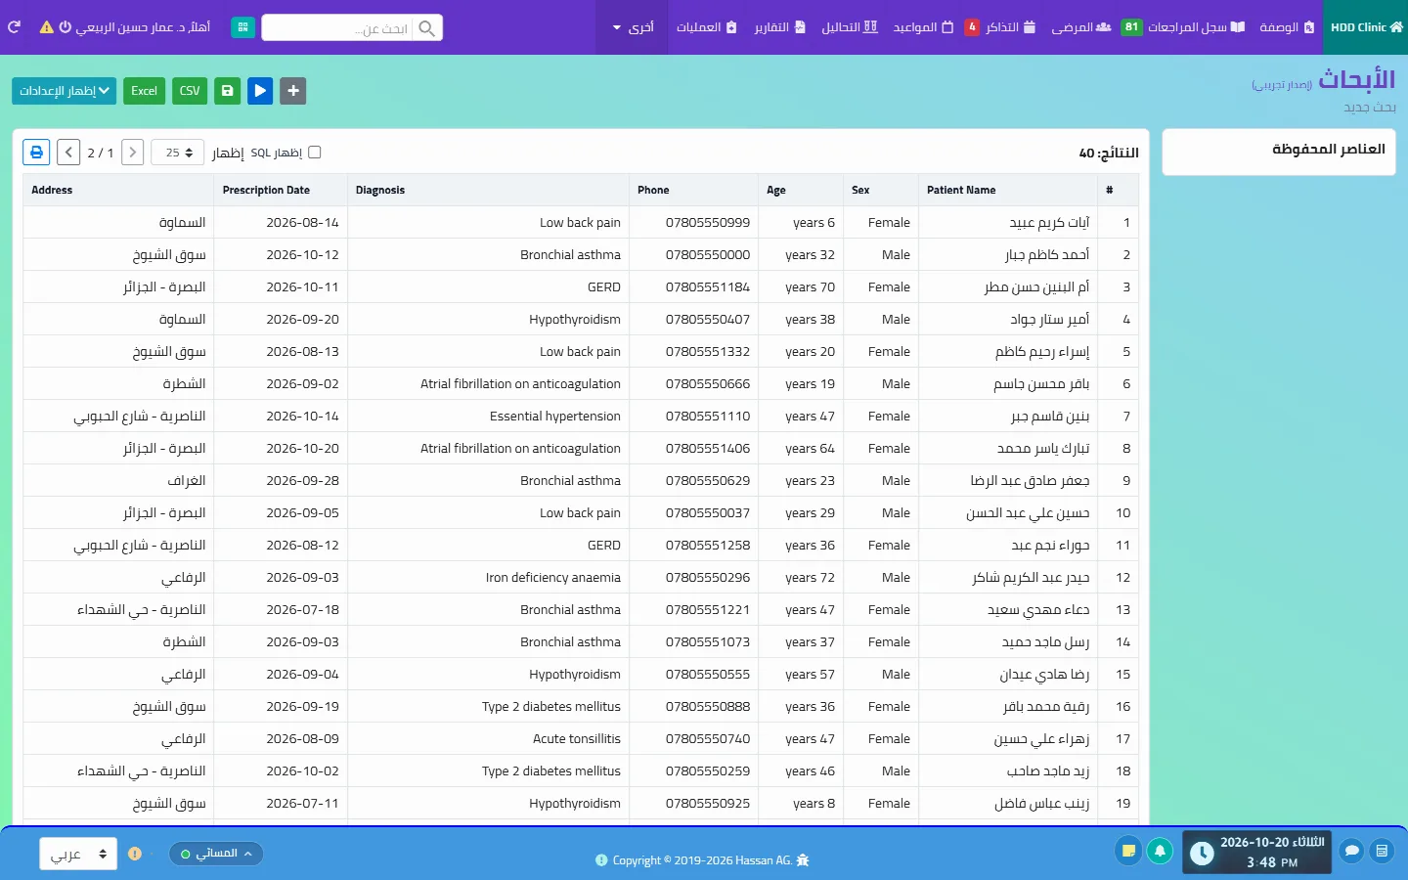Open the HDD Clinic home tab
This screenshot has width=1408, height=880.
click(1366, 27)
